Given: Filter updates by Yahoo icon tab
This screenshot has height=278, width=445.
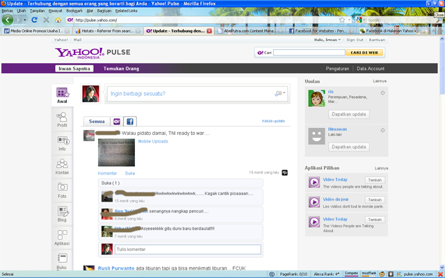Looking at the screenshot, I should click(x=117, y=121).
